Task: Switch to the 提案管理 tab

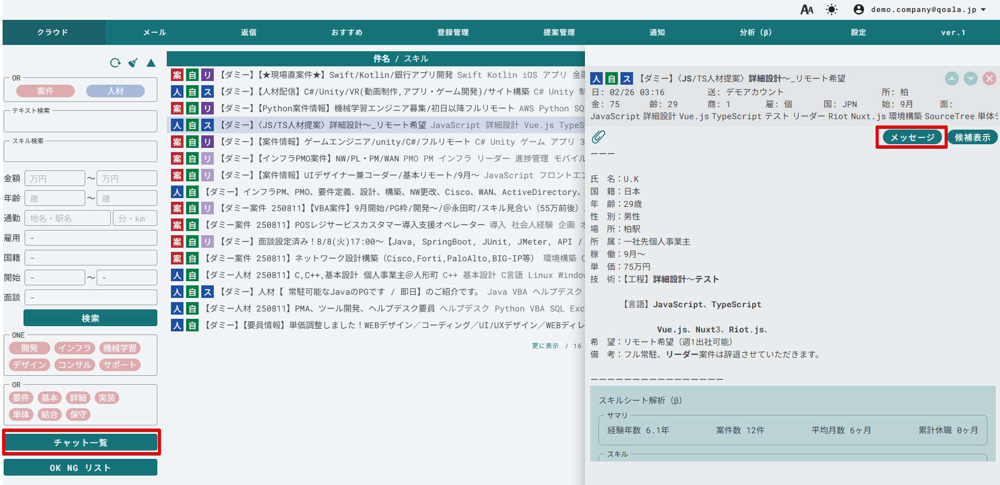Action: (x=559, y=32)
